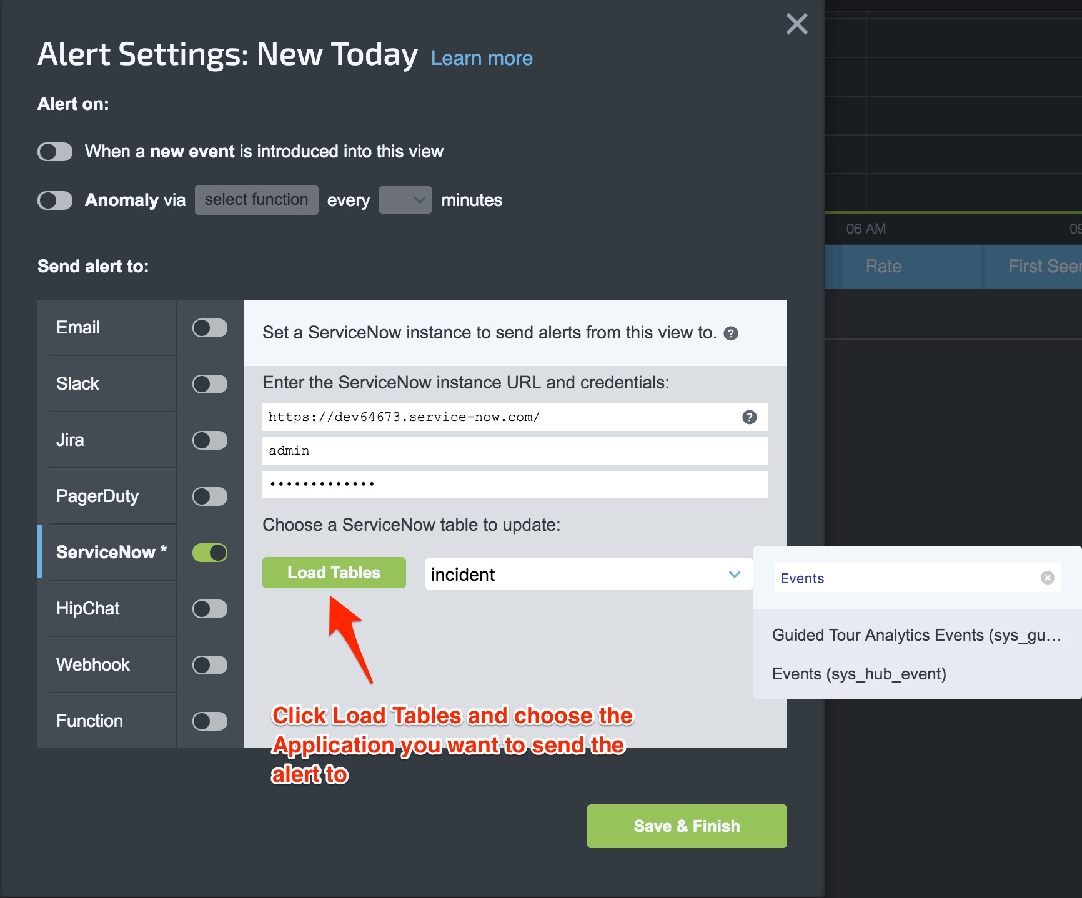Enable the Slack alert toggle

click(210, 384)
